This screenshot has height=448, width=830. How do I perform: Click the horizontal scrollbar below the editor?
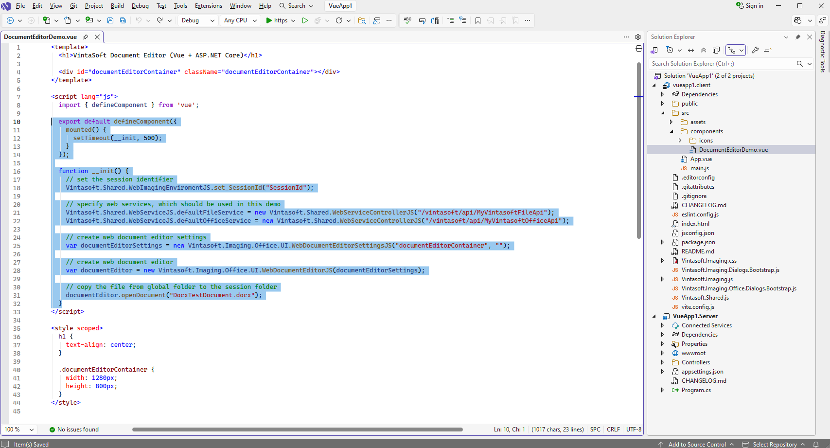297,430
